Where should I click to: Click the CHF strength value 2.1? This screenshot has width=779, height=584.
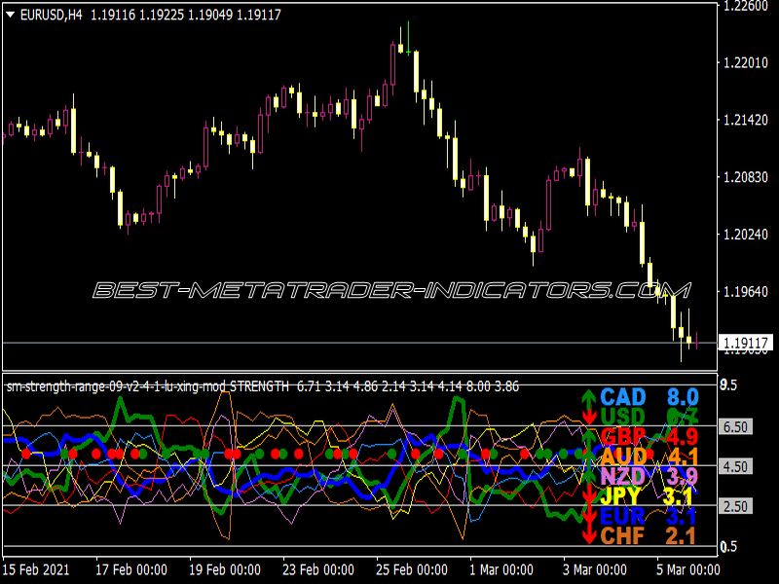(683, 536)
